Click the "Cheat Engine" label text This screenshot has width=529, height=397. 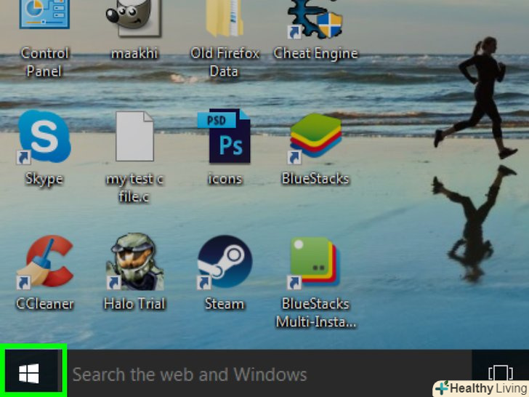click(x=315, y=54)
